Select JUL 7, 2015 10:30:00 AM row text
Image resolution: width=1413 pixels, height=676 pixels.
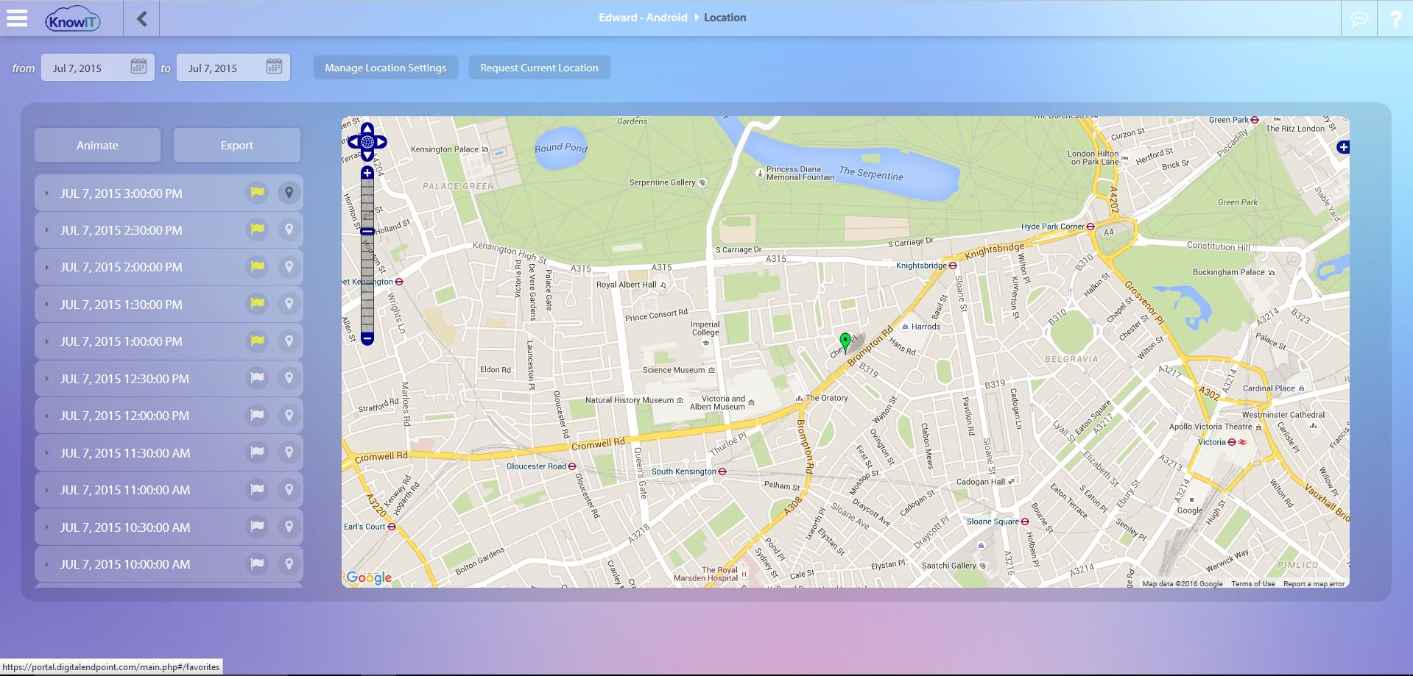tap(125, 527)
